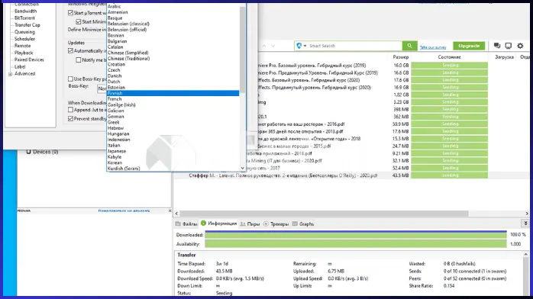The image size is (533, 299).
Task: Switch to the Трекеры tab
Action: [276, 224]
